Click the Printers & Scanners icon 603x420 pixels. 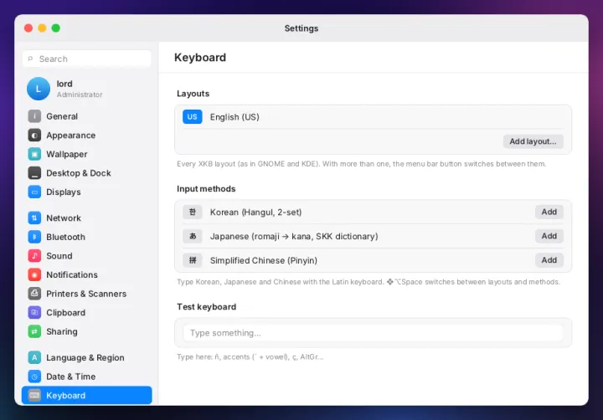pos(34,294)
